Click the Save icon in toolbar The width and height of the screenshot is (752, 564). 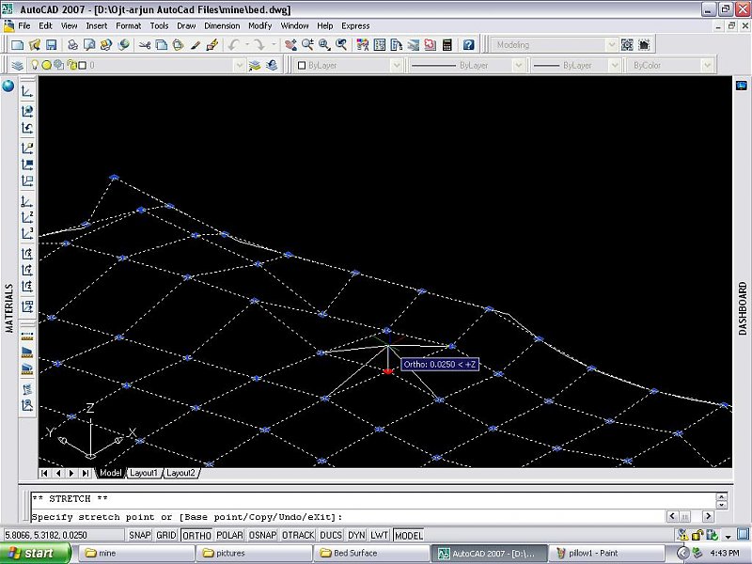point(54,44)
